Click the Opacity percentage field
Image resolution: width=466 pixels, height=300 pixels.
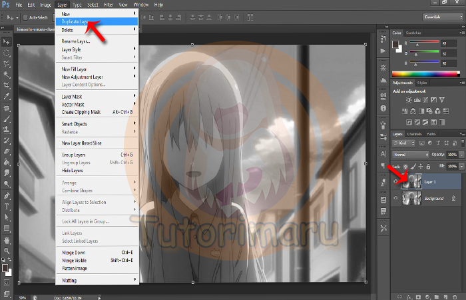tap(452, 155)
